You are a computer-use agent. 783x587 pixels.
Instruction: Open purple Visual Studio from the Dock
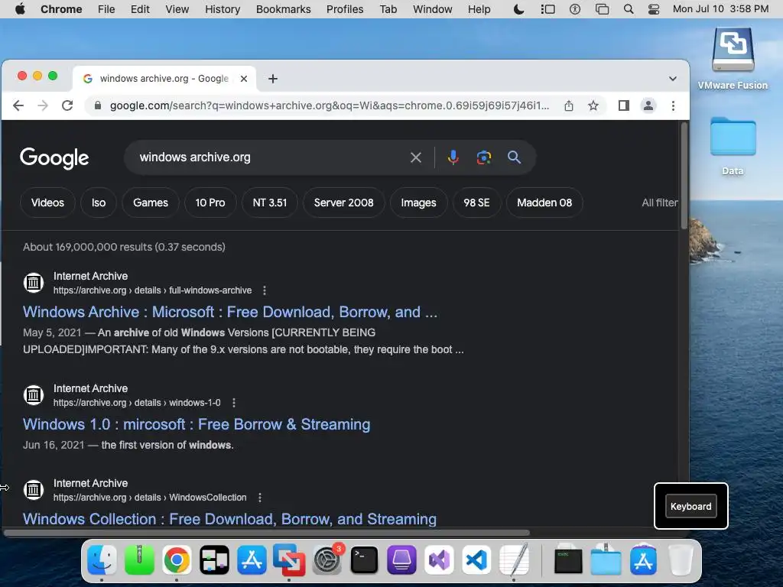[439, 559]
